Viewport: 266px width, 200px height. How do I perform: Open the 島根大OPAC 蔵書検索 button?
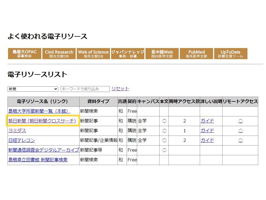point(25,54)
